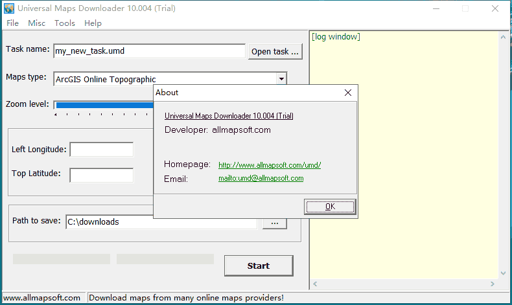Click the log window scroll right arrow
The width and height of the screenshot is (512, 305).
coord(493,284)
